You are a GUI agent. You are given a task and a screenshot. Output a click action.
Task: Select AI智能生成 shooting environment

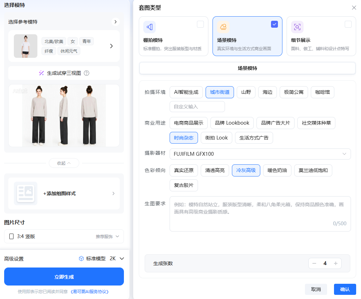pos(186,92)
